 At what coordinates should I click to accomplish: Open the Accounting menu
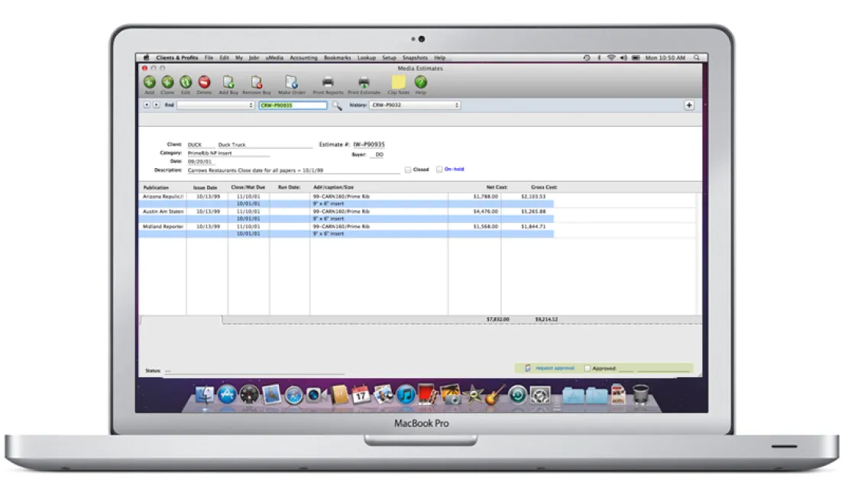pos(303,57)
